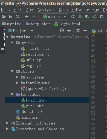The width and height of the screenshot is (107, 139).
Task: Click the manage.py Python file icon
Action: (x=18, y=118)
